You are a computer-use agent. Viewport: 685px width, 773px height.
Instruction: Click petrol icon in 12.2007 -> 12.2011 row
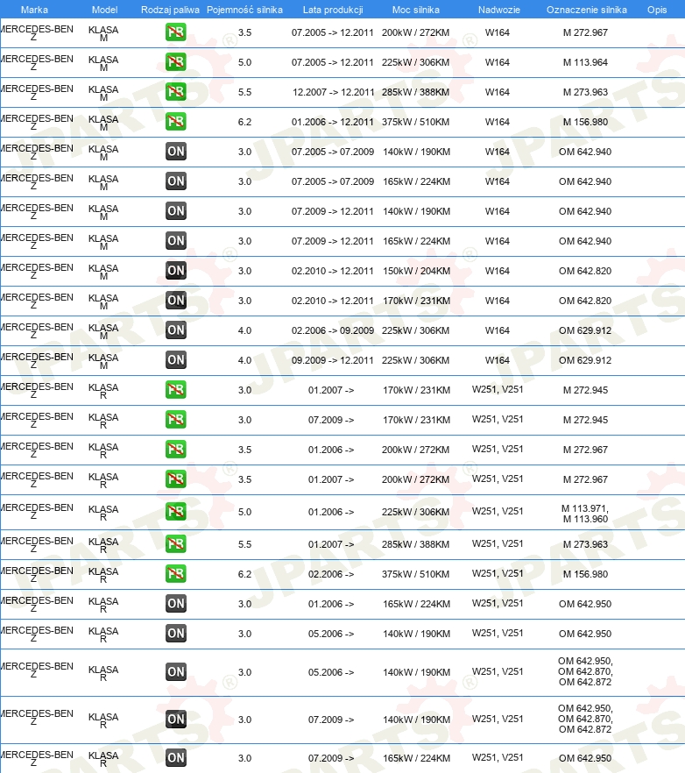(176, 92)
